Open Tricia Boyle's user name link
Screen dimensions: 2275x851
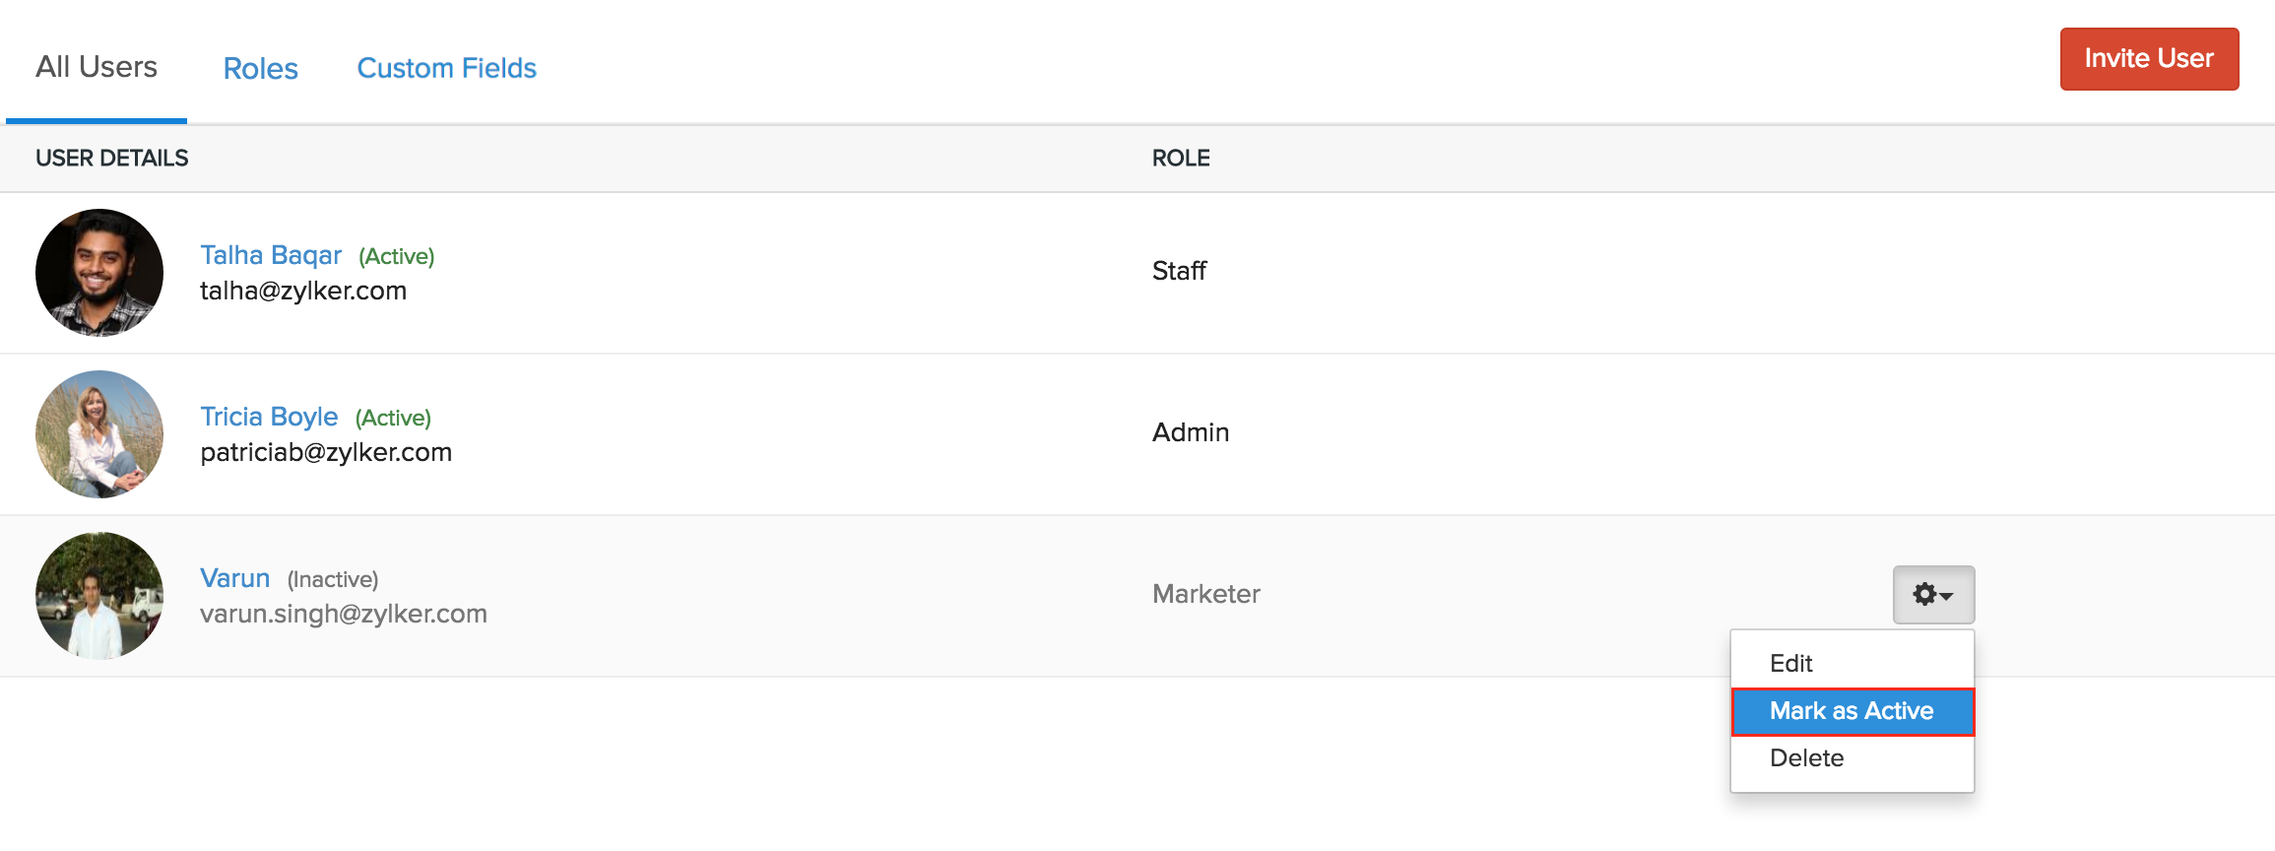coord(269,417)
